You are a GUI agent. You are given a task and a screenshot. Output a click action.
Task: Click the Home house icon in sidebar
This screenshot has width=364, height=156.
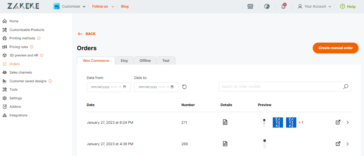click(5, 21)
